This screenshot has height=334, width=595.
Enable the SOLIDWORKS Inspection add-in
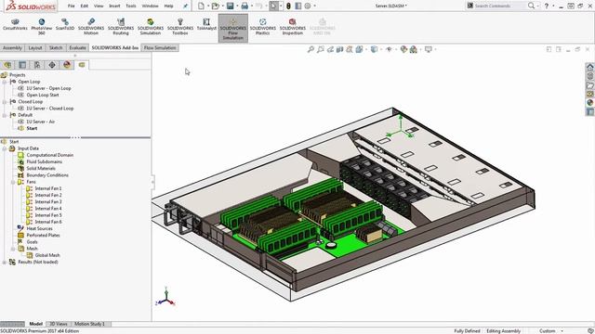coord(293,27)
